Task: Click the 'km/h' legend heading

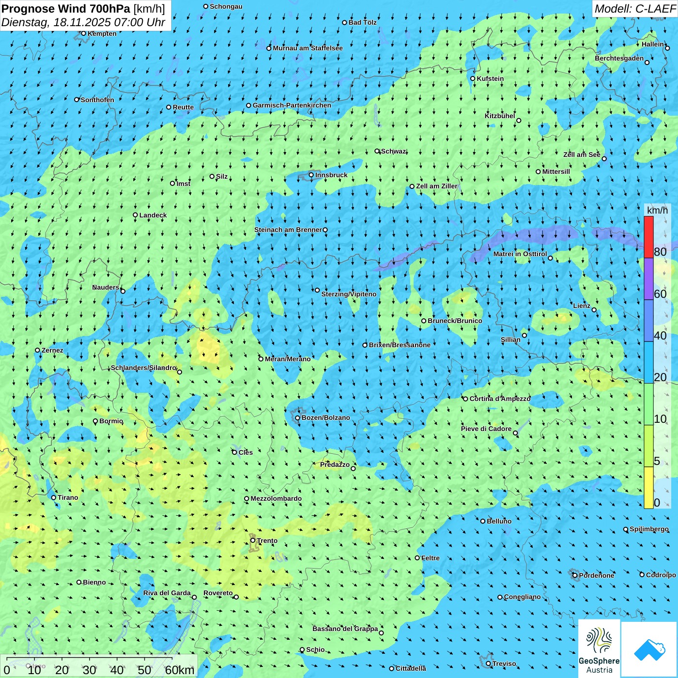Action: (x=657, y=210)
